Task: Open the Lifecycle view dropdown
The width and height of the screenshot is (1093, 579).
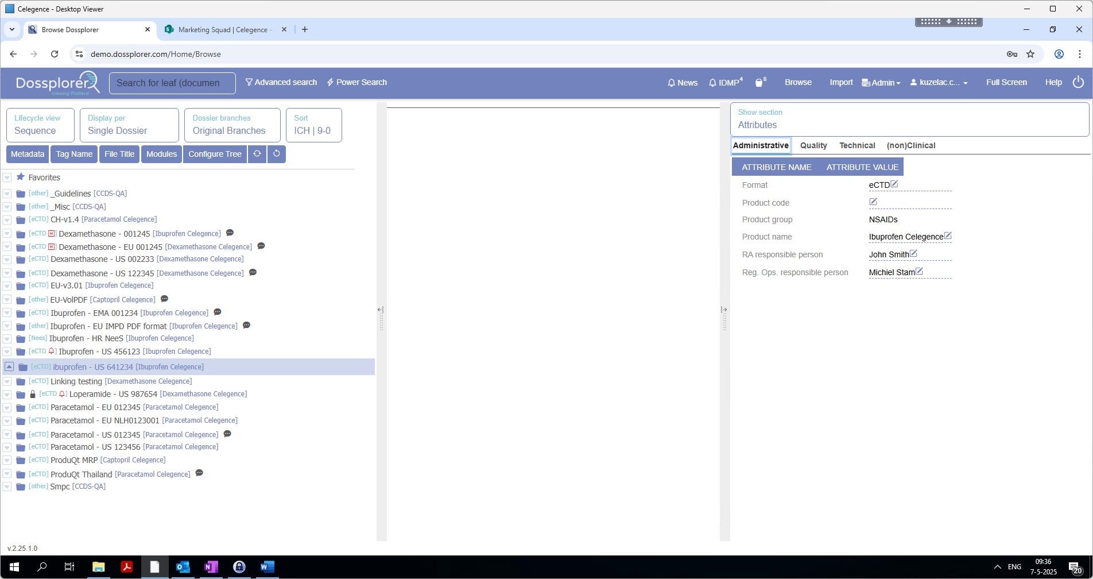Action: [40, 125]
